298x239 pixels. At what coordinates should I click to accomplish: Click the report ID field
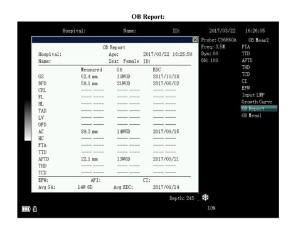[147, 61]
